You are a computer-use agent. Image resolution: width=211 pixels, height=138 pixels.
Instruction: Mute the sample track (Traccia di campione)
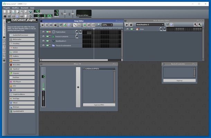coord(47,36)
